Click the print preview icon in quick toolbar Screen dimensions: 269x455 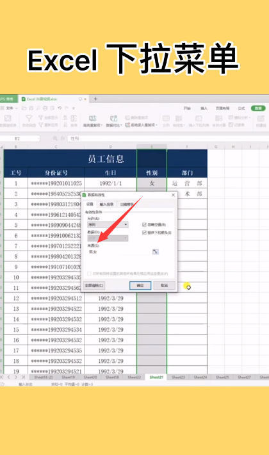click(52, 108)
